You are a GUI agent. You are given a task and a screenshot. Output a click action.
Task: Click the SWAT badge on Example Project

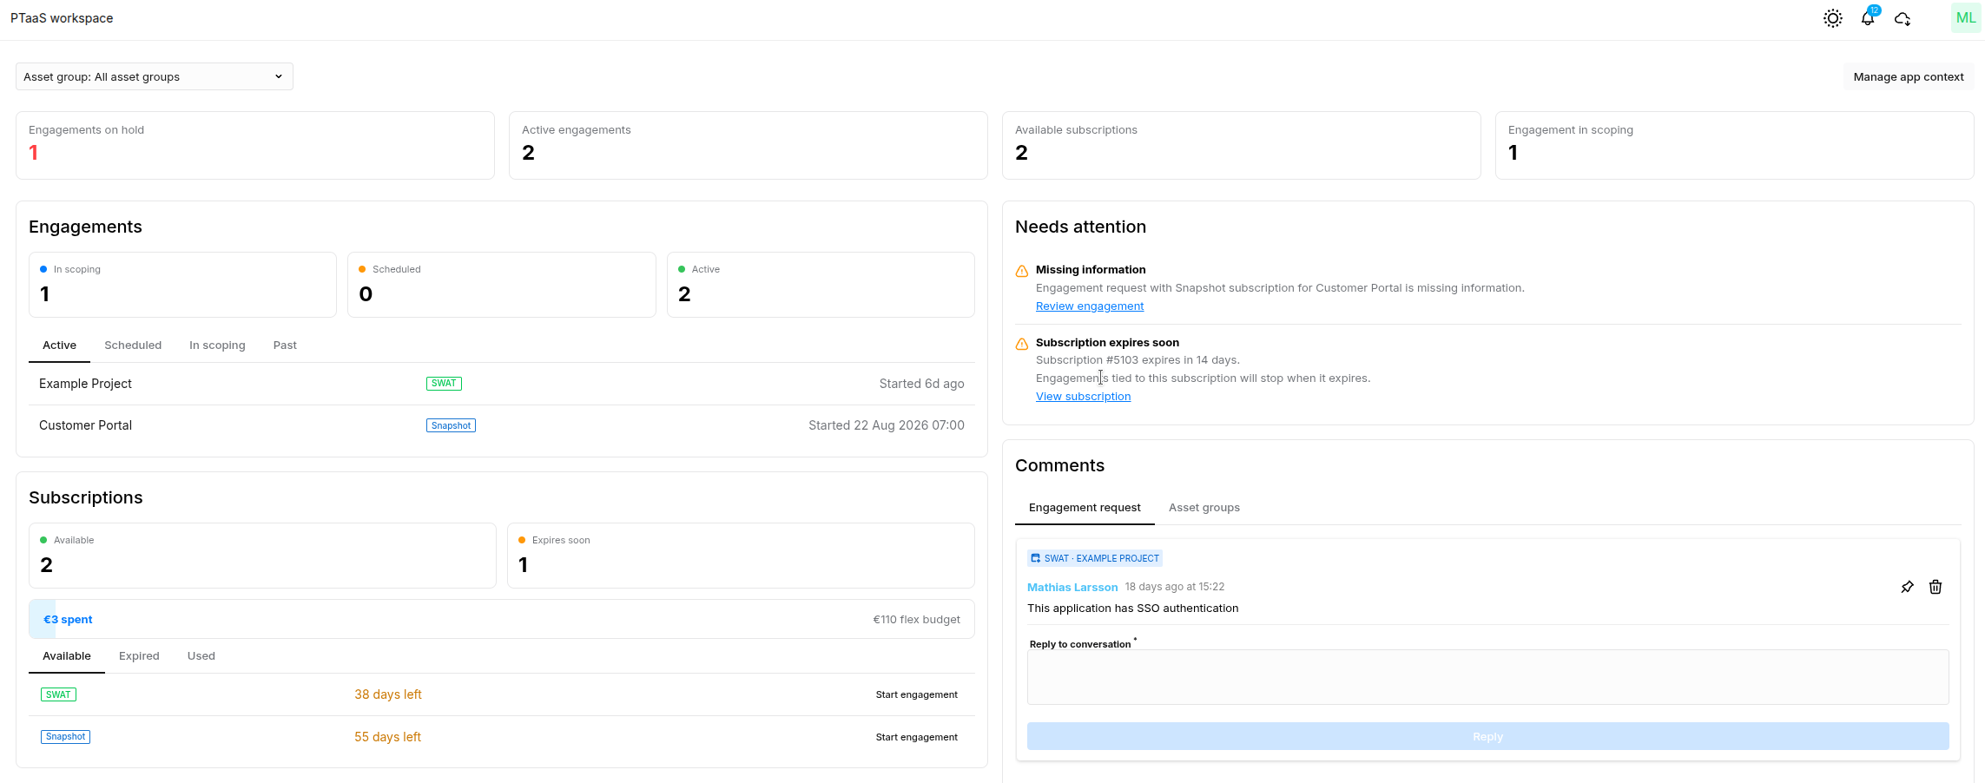(444, 384)
